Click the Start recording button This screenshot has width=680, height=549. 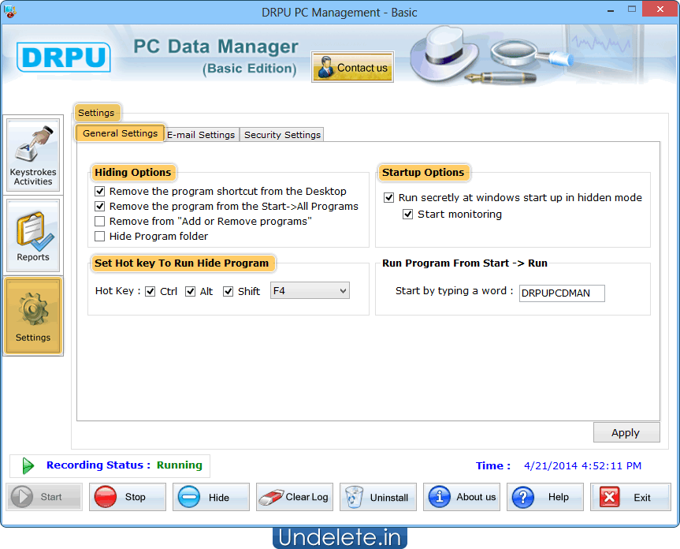(x=44, y=497)
